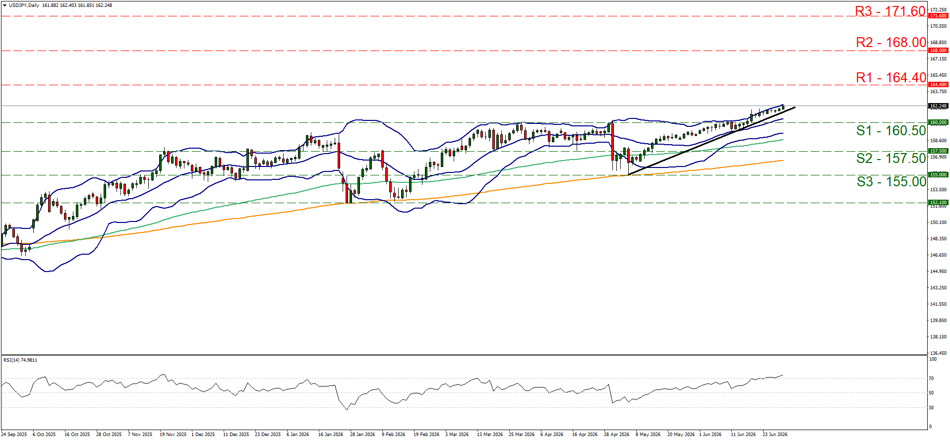Click the S2 - 157.50 support label
The height and width of the screenshot is (440, 950).
[891, 158]
